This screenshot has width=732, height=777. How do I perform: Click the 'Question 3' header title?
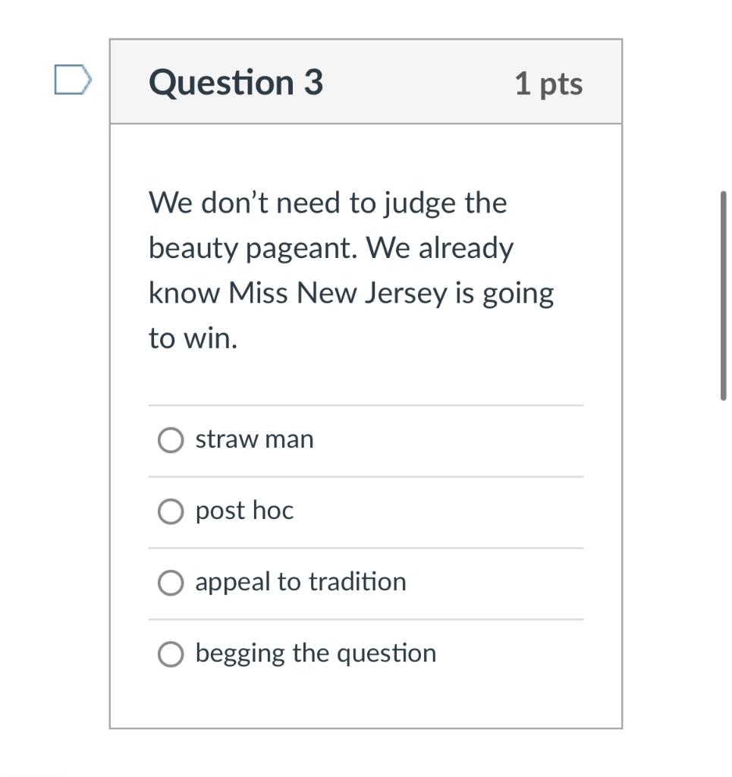click(x=236, y=82)
